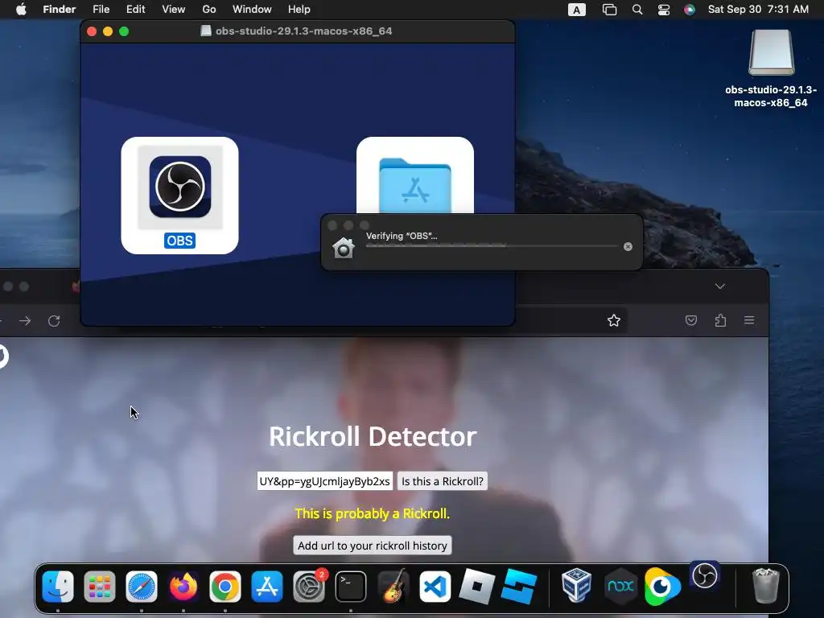Open the colorful eye app in Dock

click(663, 586)
